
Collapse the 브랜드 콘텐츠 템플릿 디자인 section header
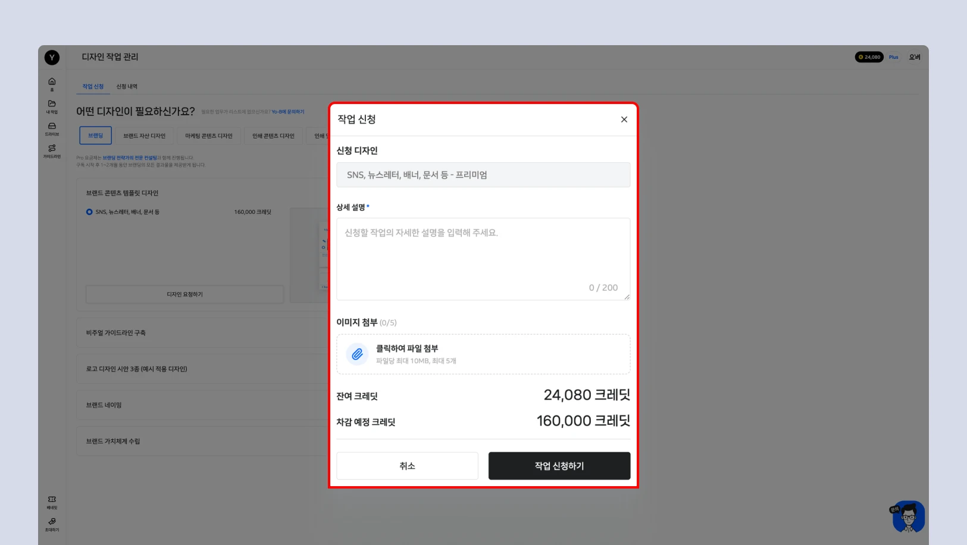coord(122,193)
